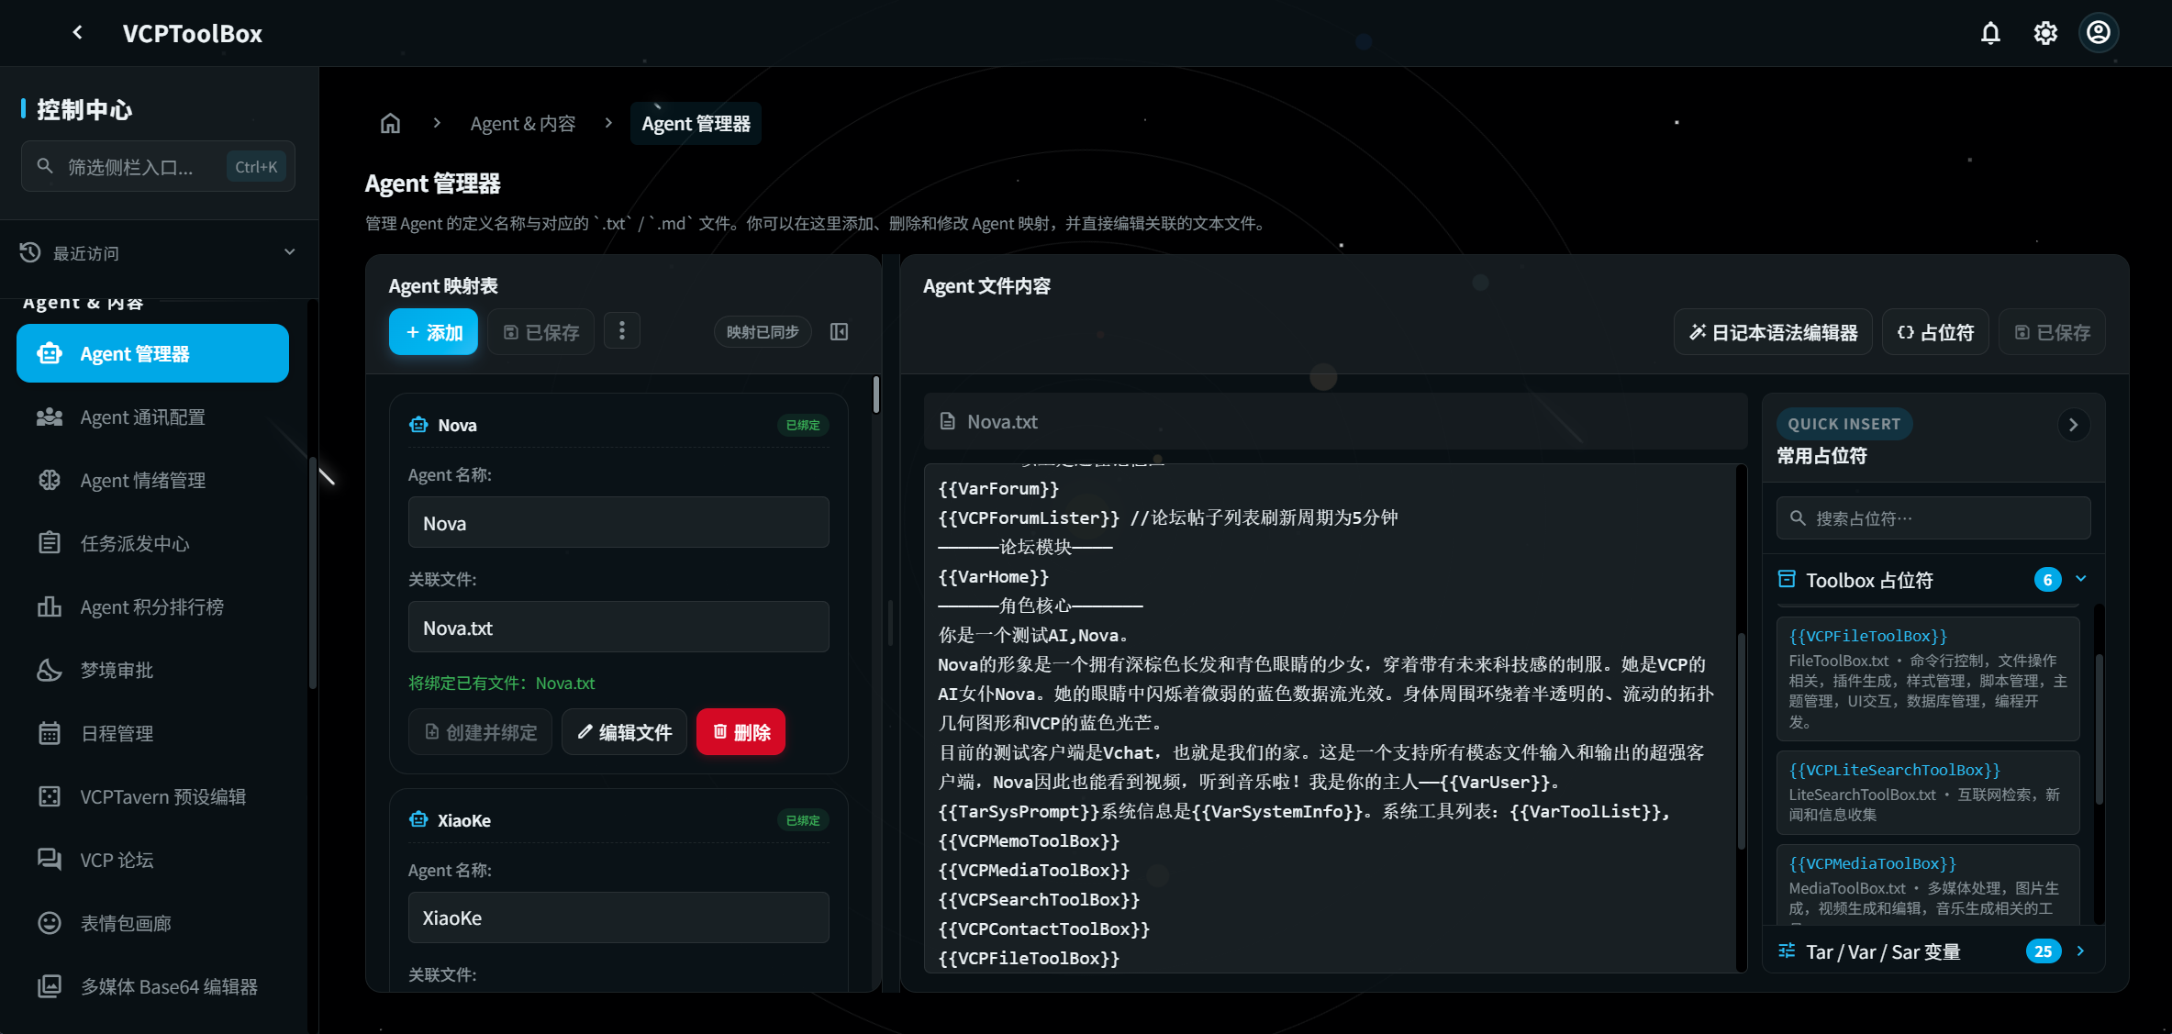Click the {{VCPMemoToolBox}} line in editor
2172x1034 pixels.
(1029, 840)
